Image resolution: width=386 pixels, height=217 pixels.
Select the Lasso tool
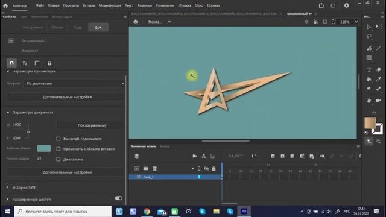(369, 36)
